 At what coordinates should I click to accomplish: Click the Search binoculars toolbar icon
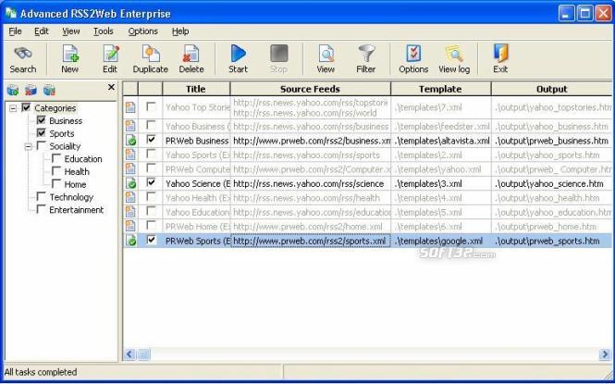23,54
